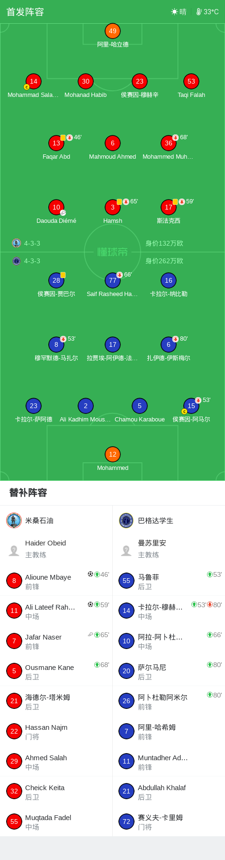Select blue player 77 Saif Rasheed
Screen dimensions: 225x860
pos(113,280)
